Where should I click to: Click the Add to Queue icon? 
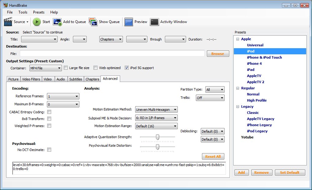pos(57,22)
